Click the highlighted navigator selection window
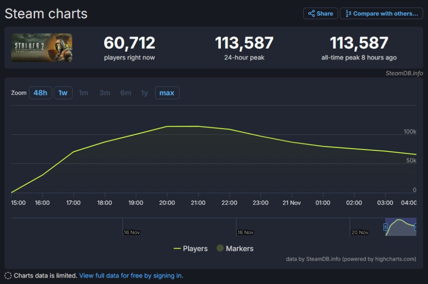 pos(401,227)
